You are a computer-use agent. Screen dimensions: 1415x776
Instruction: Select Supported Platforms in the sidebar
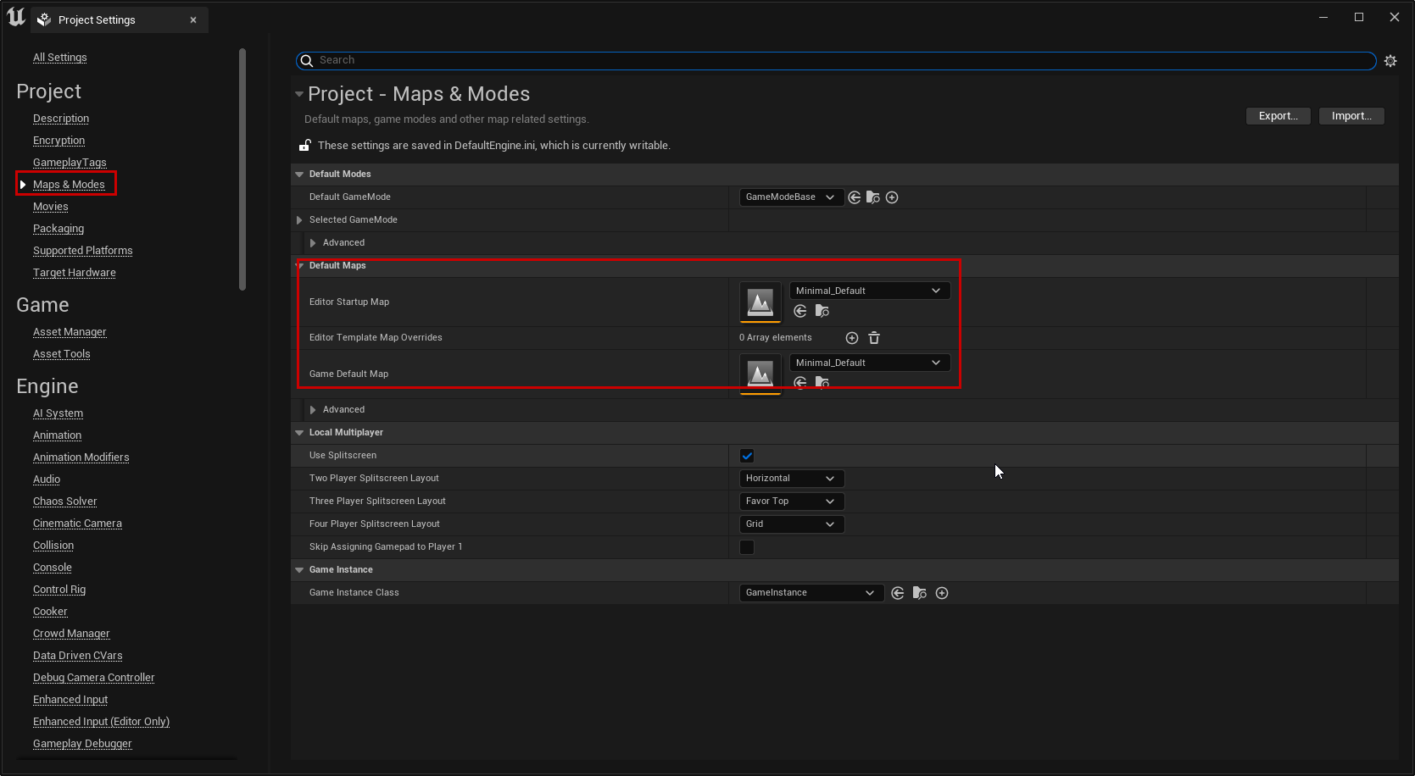point(82,250)
